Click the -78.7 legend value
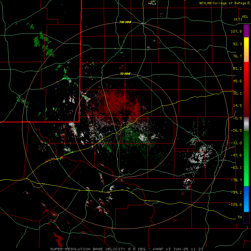 click(x=236, y=180)
